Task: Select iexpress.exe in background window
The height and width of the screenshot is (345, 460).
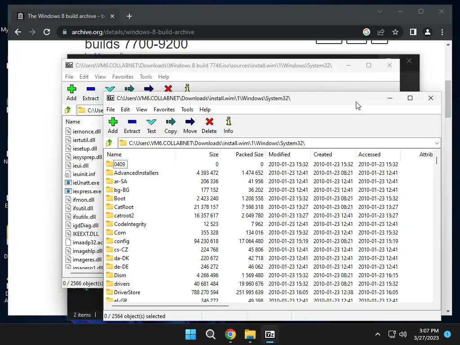Action: (x=87, y=191)
